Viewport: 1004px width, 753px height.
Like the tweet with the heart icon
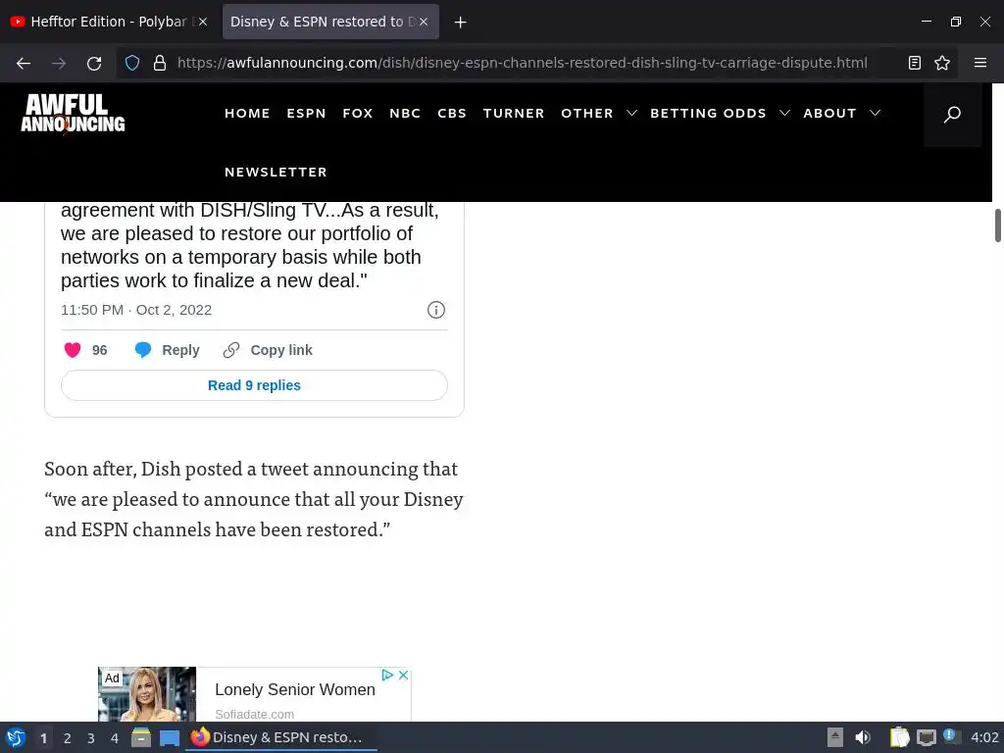73,350
